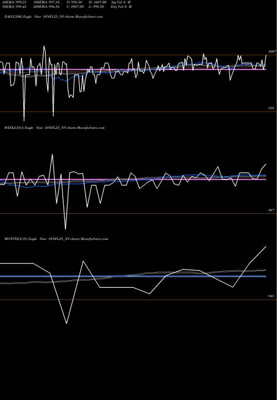
Task: Click the 967 price label on weekly chart
Action: point(271,210)
